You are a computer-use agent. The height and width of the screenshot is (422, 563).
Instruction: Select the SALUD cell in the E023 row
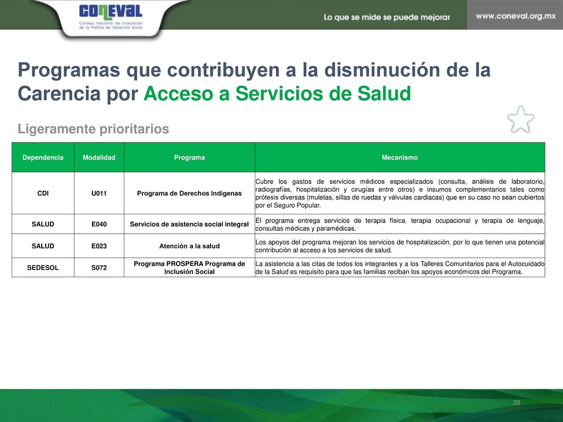[x=43, y=246]
